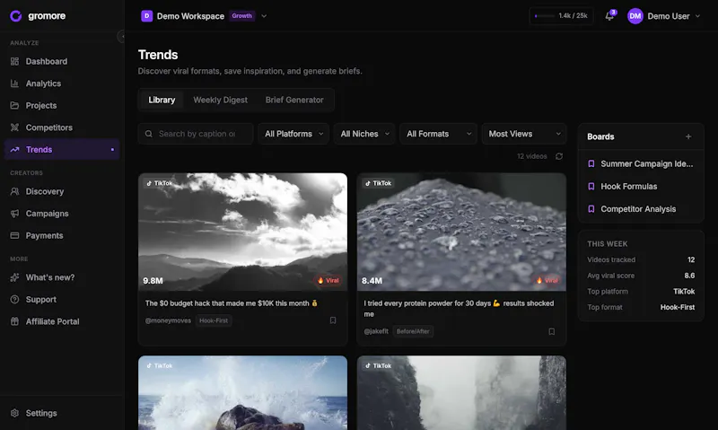This screenshot has width=718, height=430.
Task: Open Settings gear icon
Action: (x=14, y=413)
